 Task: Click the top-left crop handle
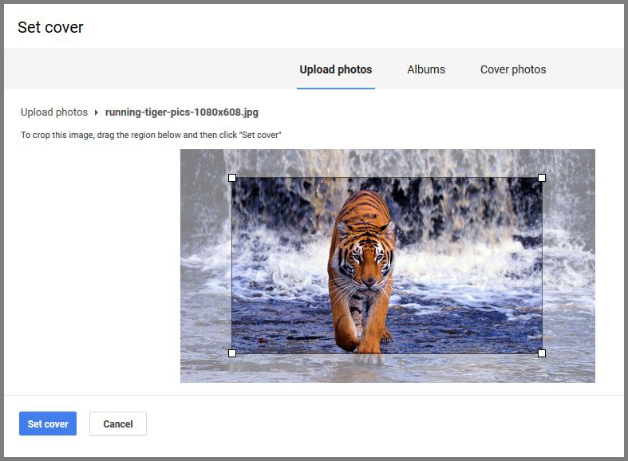coord(232,178)
